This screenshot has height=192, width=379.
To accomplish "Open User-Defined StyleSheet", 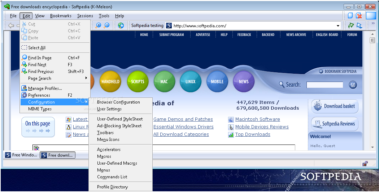I will [x=121, y=119].
